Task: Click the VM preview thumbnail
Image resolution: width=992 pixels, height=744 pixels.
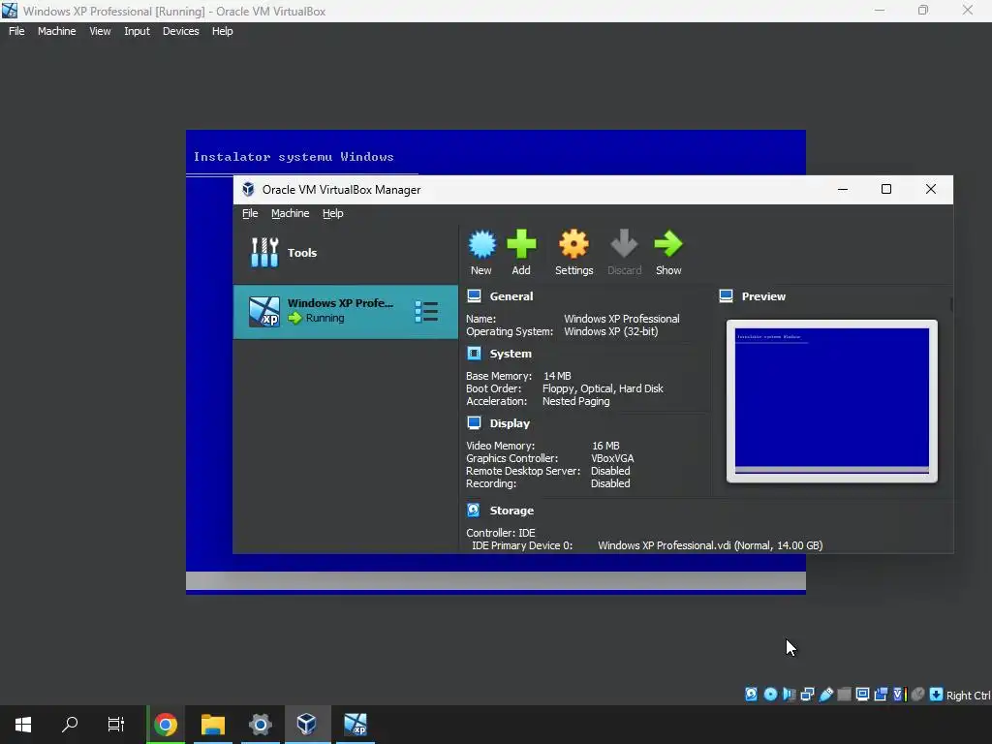Action: 832,401
